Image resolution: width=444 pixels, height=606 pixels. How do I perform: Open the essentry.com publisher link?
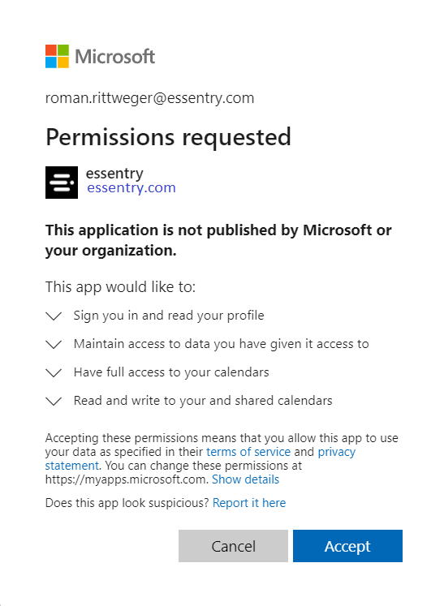[x=131, y=188]
